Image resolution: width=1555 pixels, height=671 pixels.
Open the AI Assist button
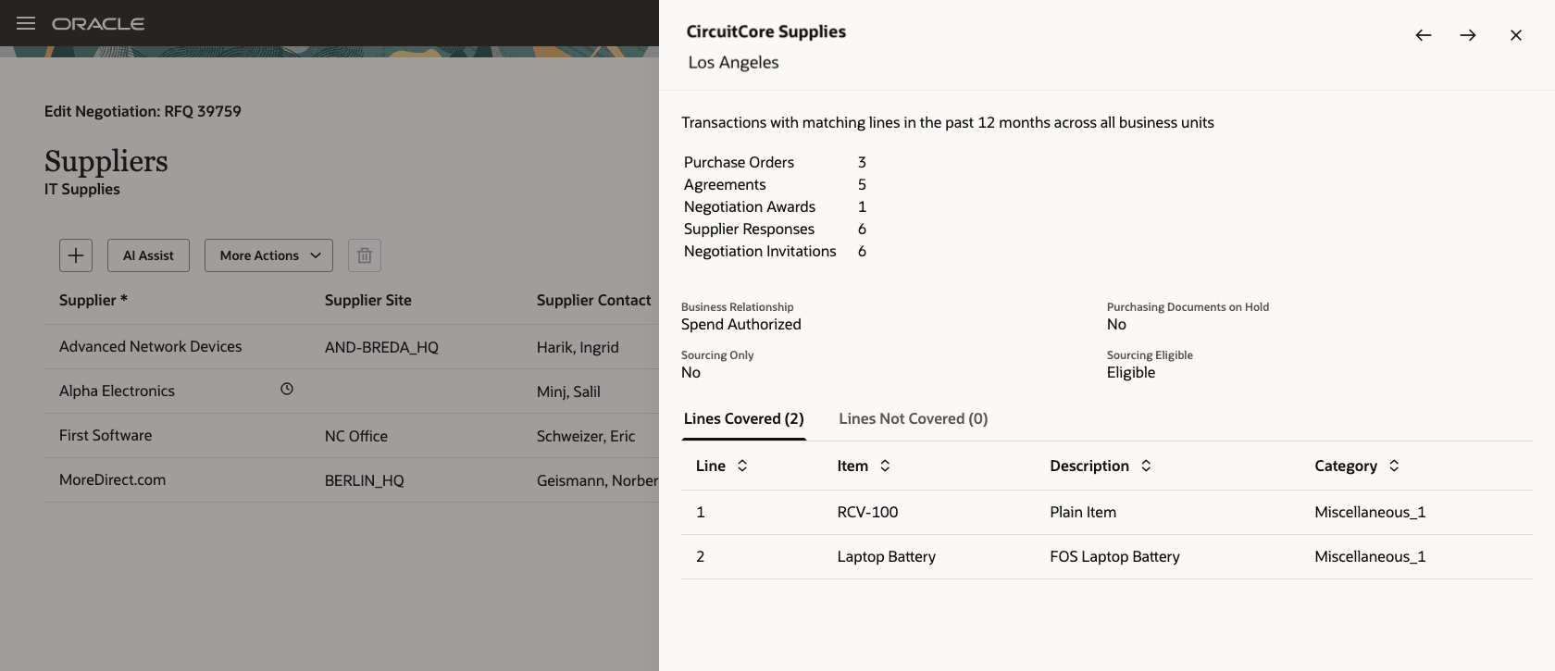148,255
